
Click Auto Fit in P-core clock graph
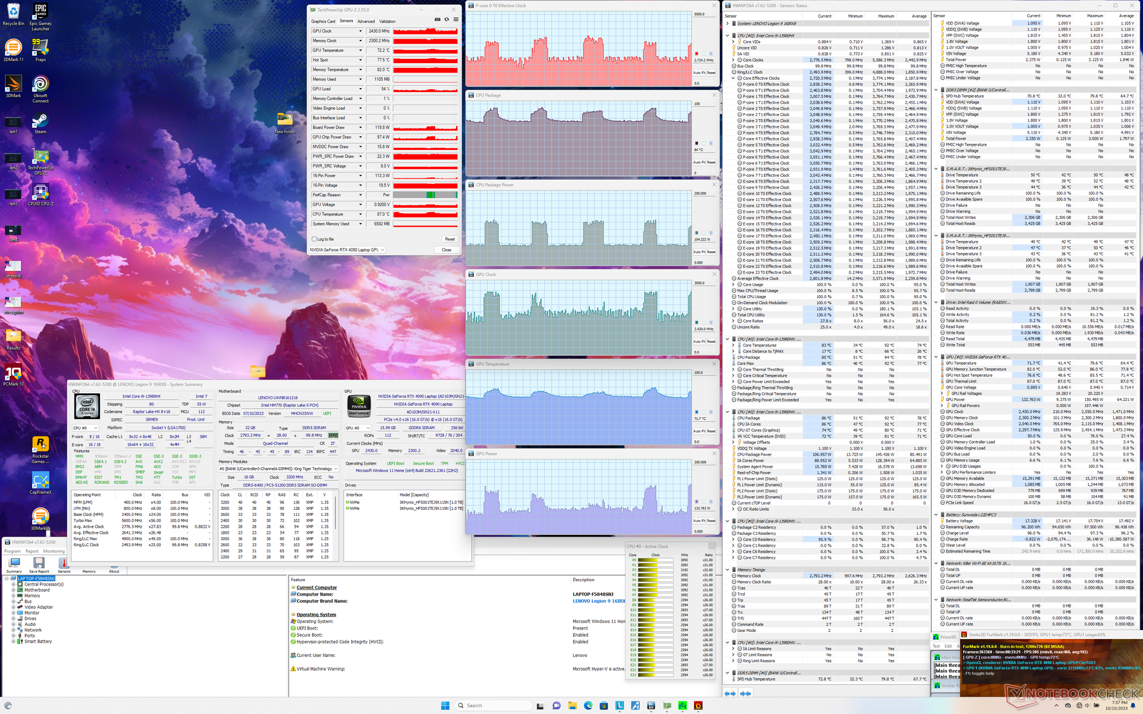[699, 73]
